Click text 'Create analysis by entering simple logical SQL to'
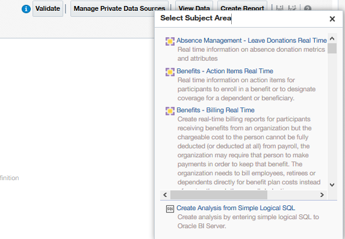Screen dimensions: 345x239 tap(248, 217)
